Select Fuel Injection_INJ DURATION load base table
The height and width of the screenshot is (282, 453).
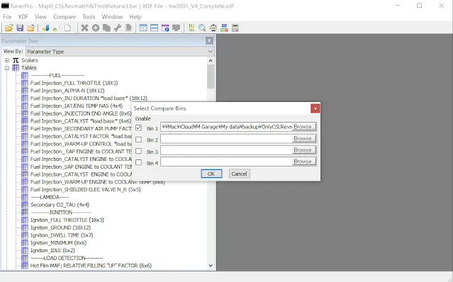point(89,98)
